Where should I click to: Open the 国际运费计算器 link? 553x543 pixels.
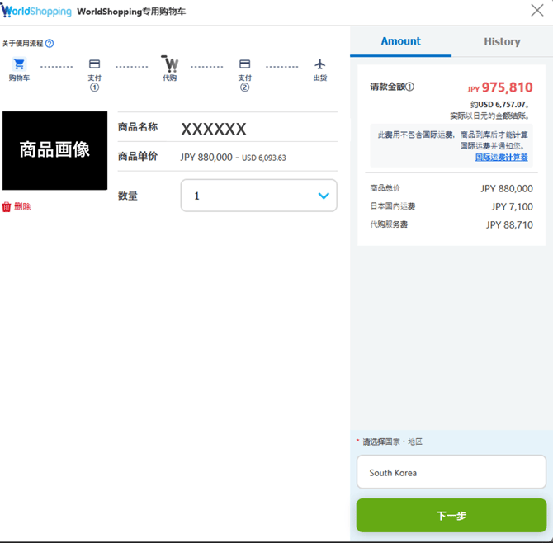(x=501, y=157)
